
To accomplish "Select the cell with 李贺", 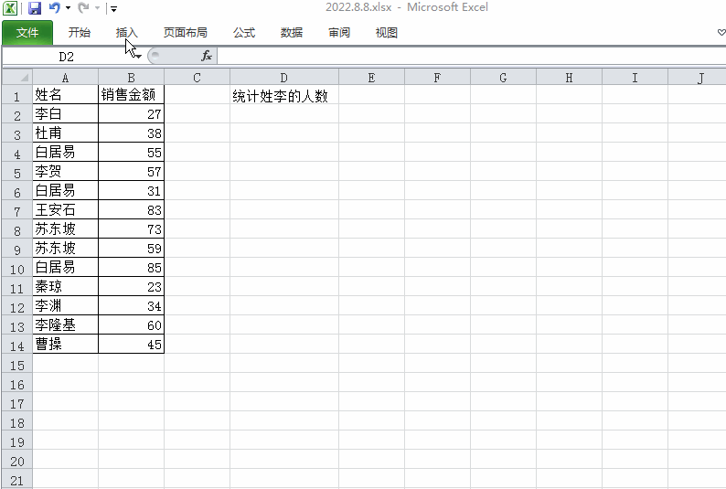I will (65, 171).
